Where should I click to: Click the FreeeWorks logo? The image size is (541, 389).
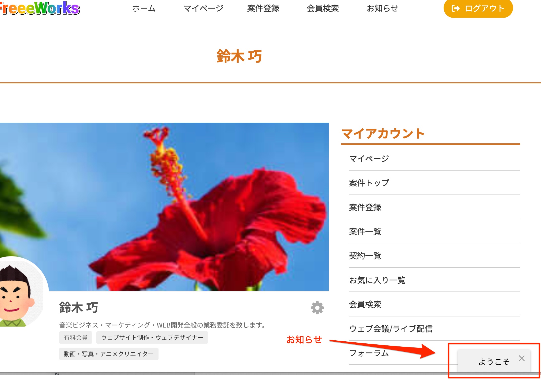[40, 9]
